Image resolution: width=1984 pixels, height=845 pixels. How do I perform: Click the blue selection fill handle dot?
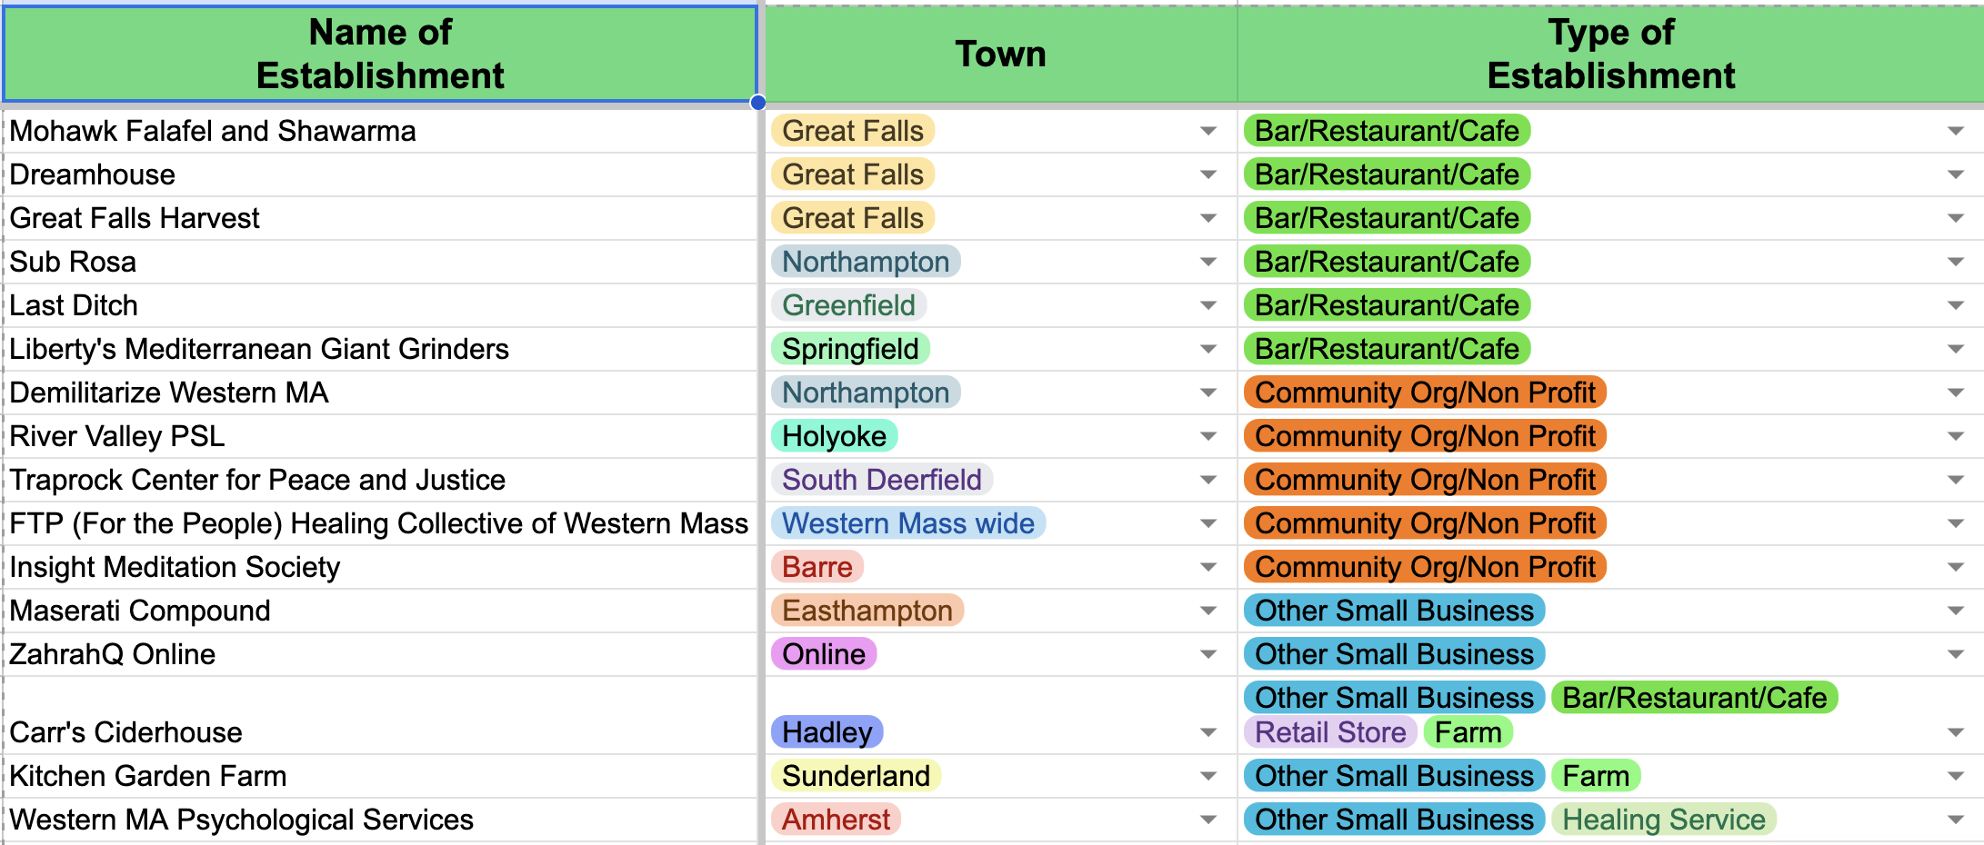758,103
